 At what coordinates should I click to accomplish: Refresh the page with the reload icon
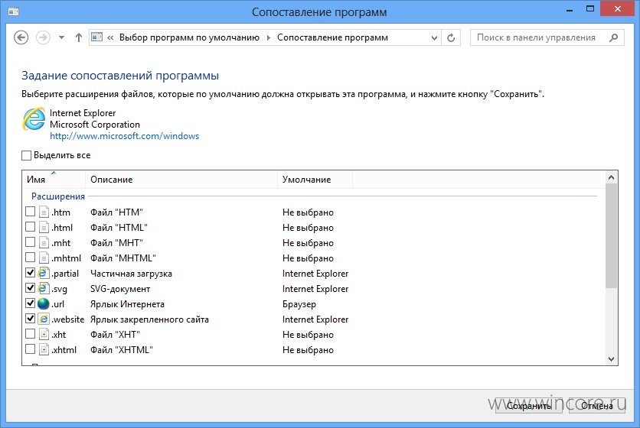pos(451,38)
